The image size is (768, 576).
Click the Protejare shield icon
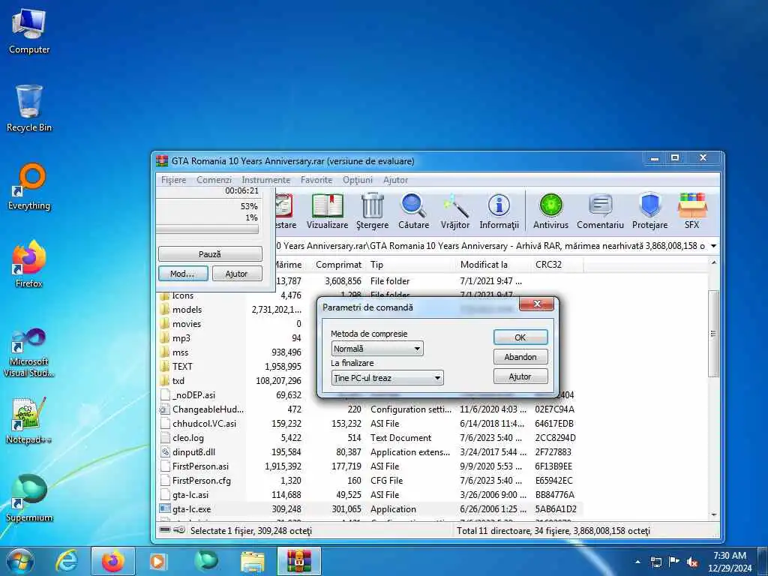[649, 211]
